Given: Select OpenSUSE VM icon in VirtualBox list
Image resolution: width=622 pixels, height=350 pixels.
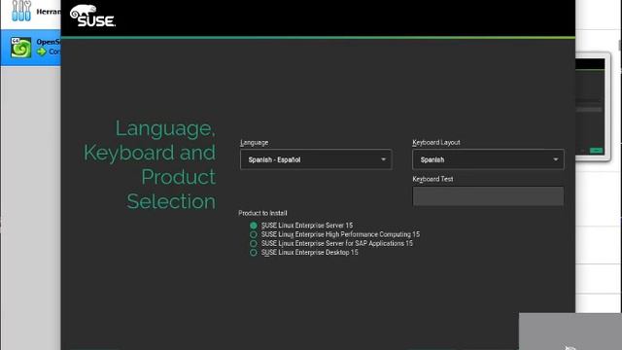Looking at the screenshot, I should (21, 48).
